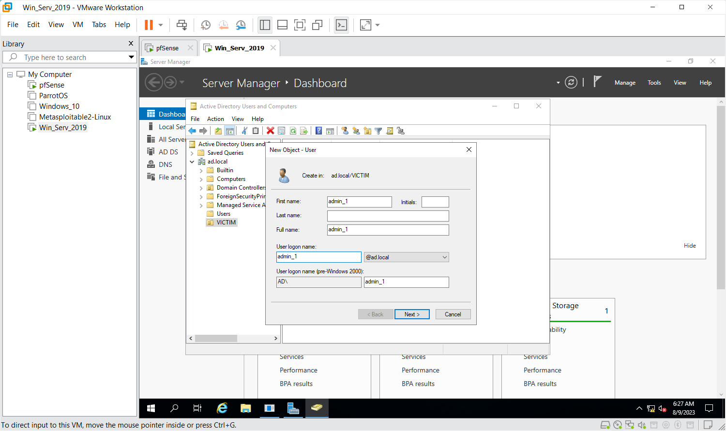Open the ADUC Action menu
726x431 pixels.
coord(215,119)
